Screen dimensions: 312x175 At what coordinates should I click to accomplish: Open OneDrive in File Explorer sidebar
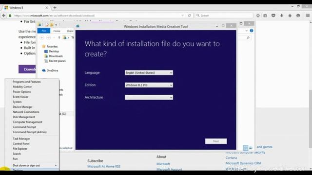(52, 70)
